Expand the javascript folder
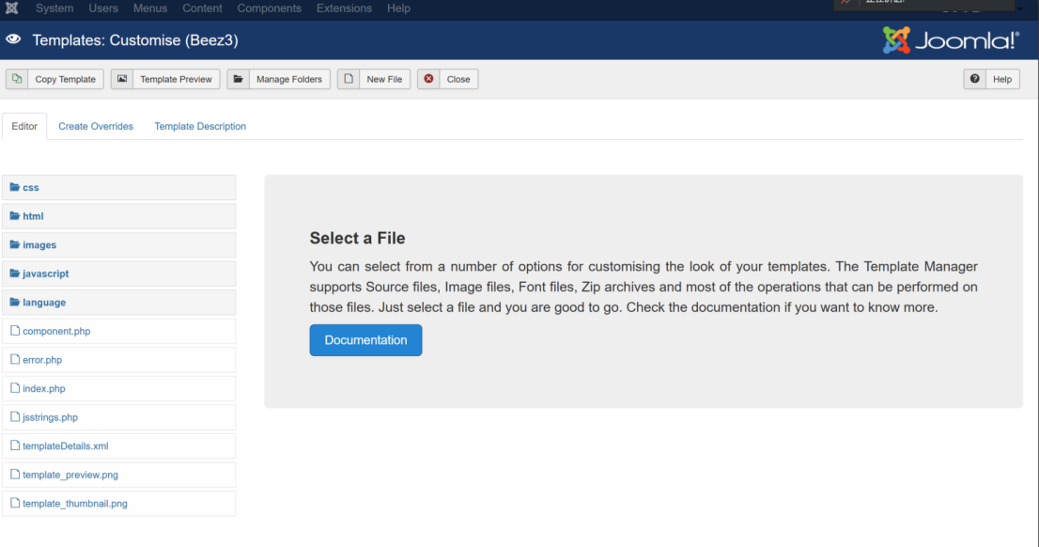 (118, 273)
